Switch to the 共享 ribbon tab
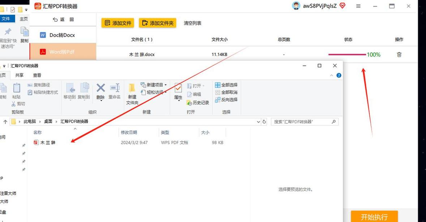The width and height of the screenshot is (426, 222). (19, 75)
